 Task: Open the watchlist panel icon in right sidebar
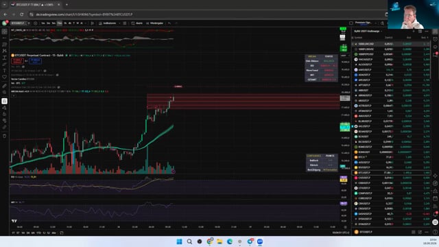[435, 32]
